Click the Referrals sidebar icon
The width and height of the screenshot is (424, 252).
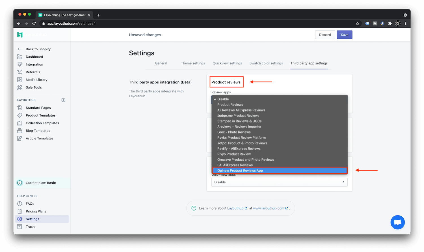click(x=20, y=72)
